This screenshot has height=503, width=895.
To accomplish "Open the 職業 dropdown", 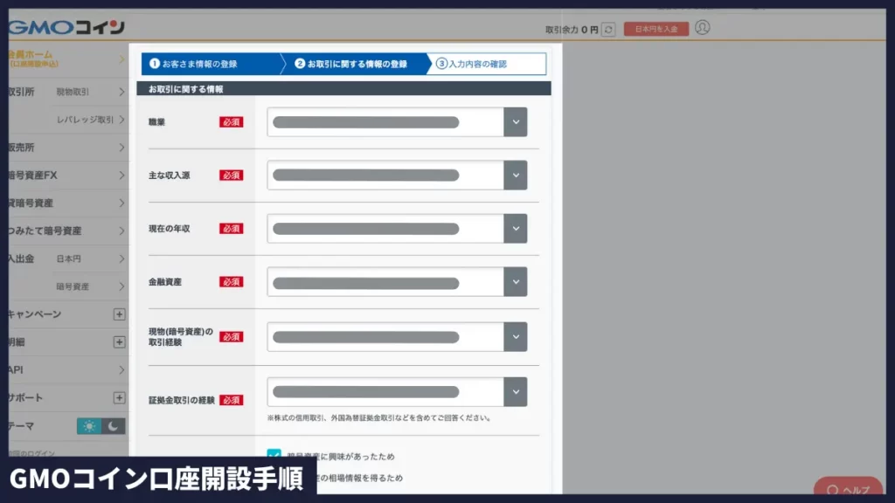I will (x=397, y=122).
